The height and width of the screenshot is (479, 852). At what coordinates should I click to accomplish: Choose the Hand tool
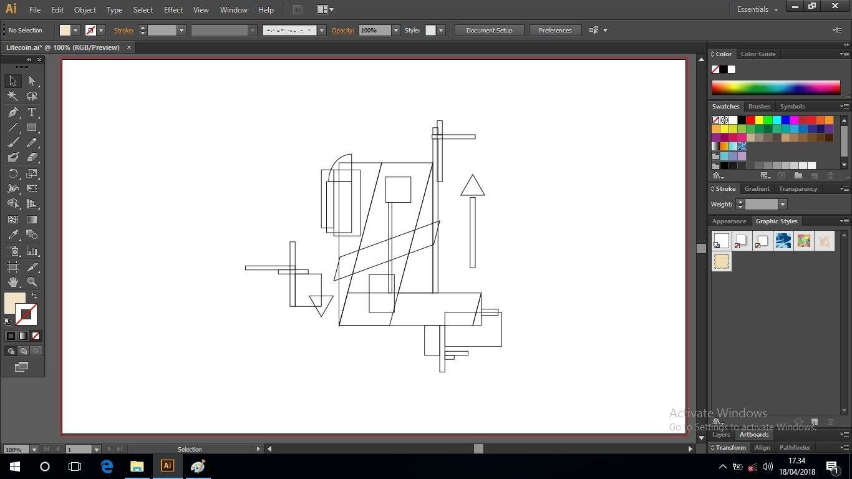tap(13, 282)
